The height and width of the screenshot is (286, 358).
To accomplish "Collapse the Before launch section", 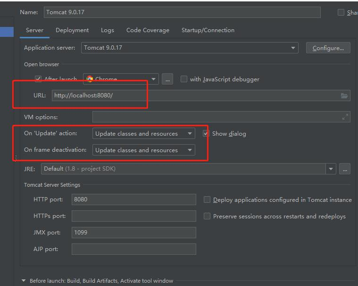I will click(24, 280).
